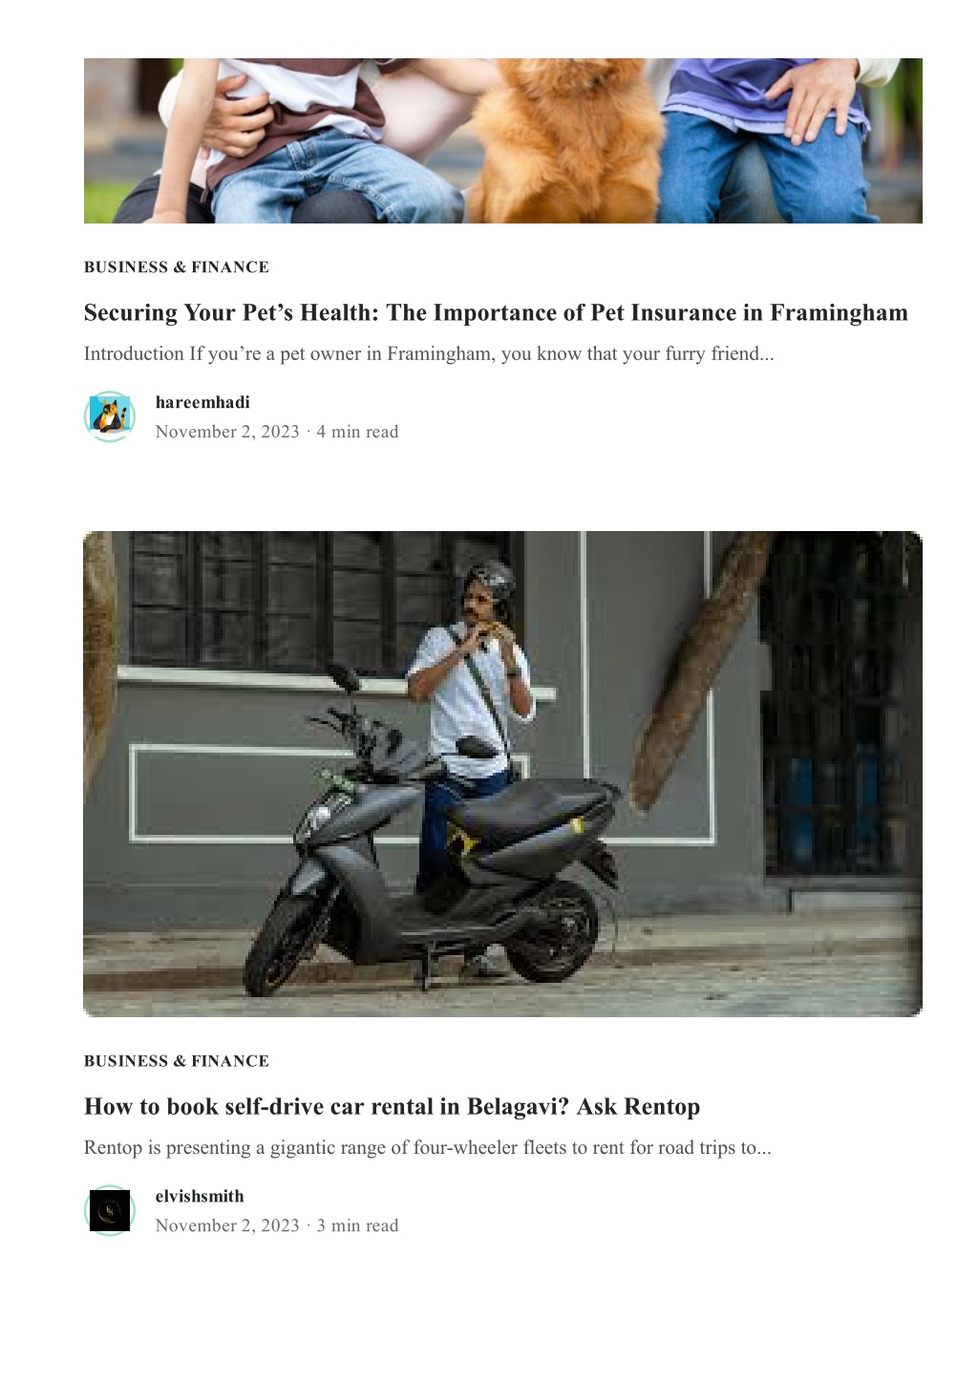Open the pet insurance article image
The image size is (978, 1384).
(503, 140)
